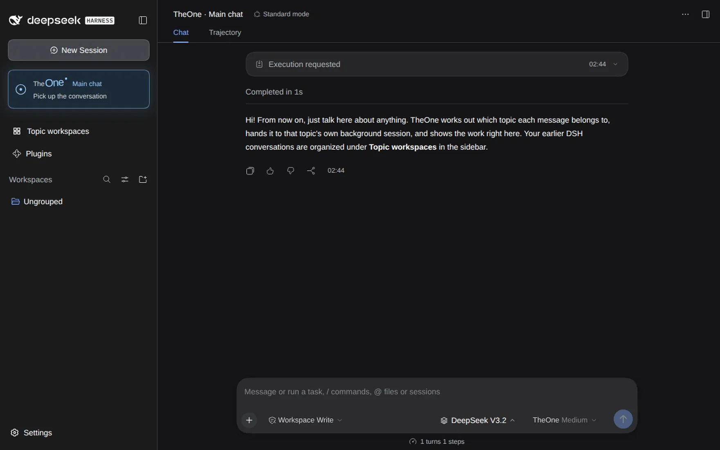Open the Workspace Write permission dropdown
Screen dimensions: 720x450
[305, 420]
